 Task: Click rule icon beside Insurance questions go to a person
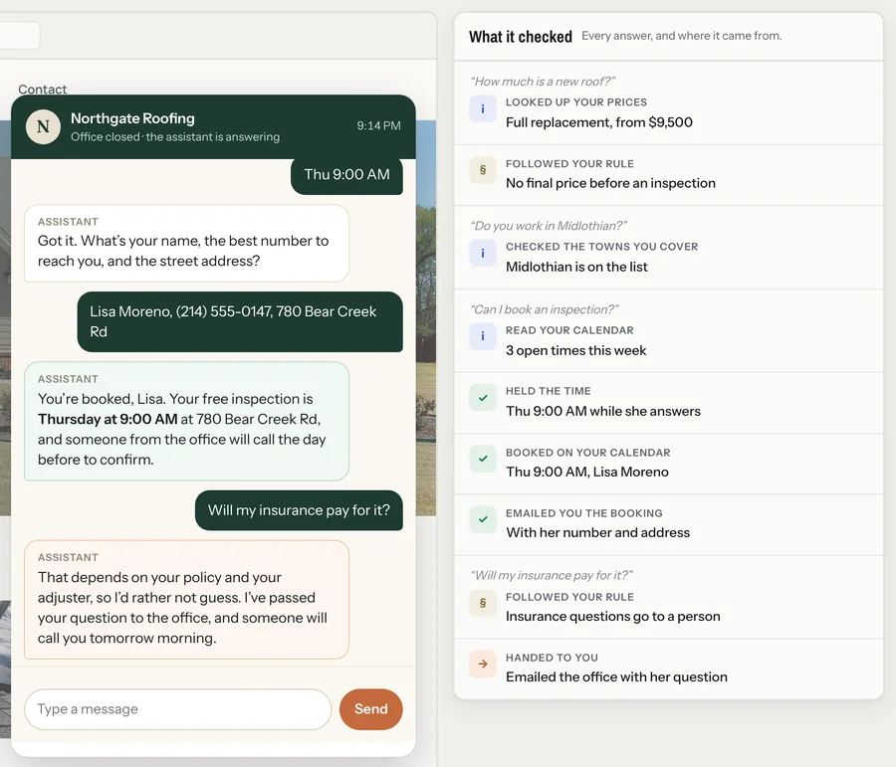[x=483, y=603]
